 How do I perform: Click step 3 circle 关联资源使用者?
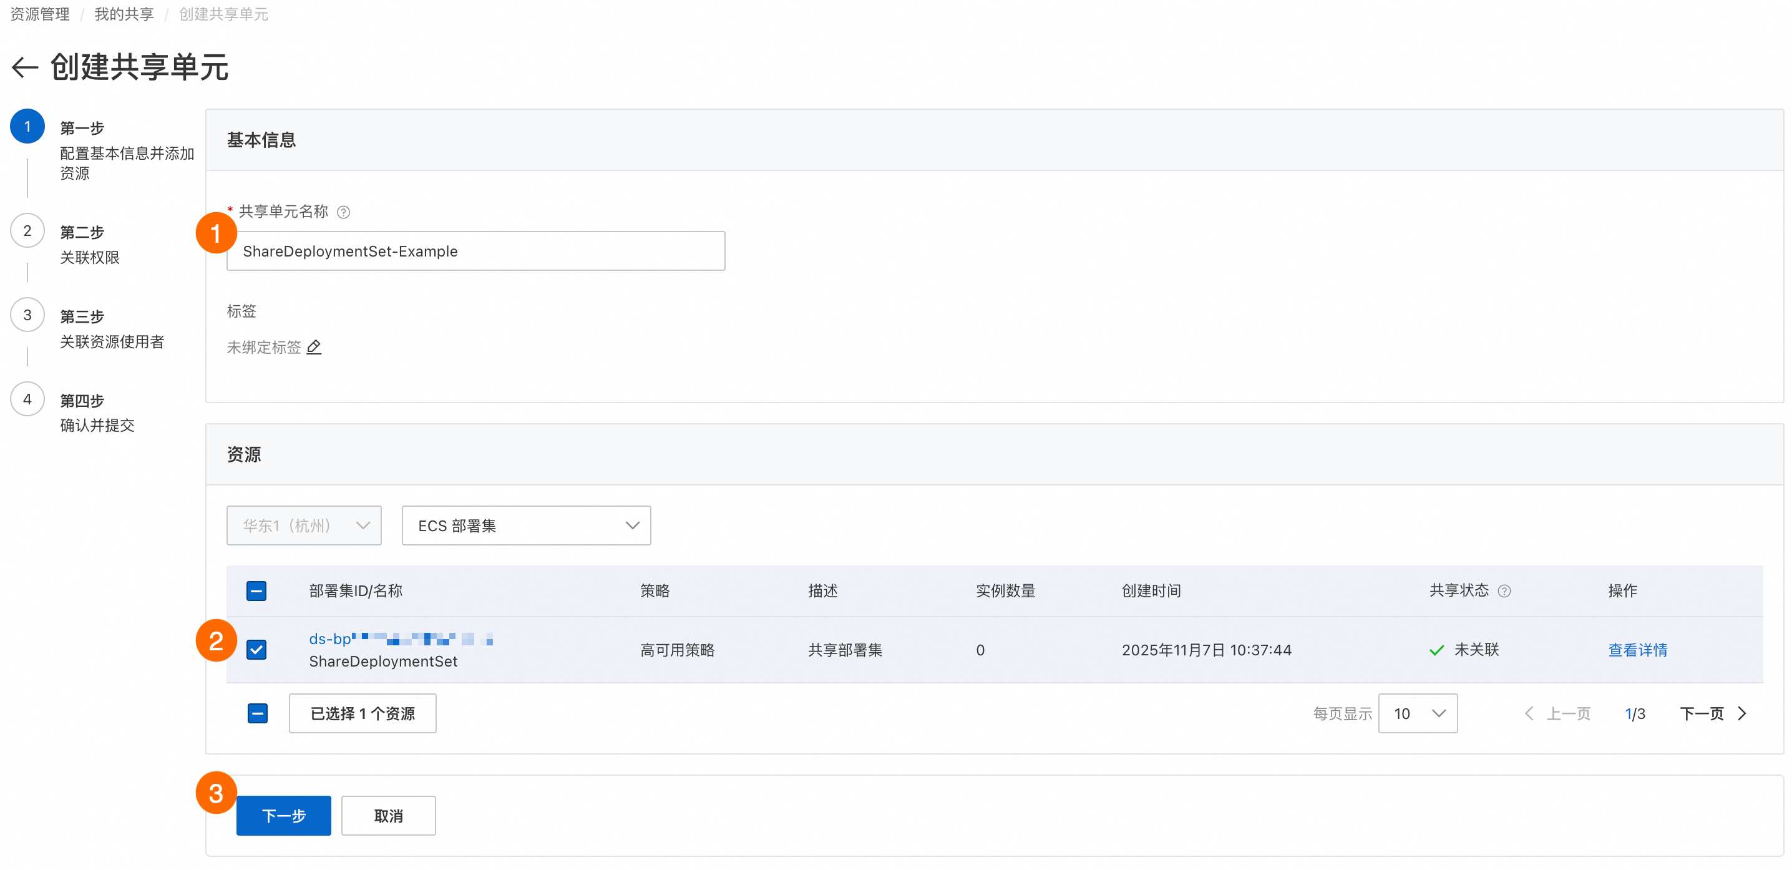tap(27, 315)
